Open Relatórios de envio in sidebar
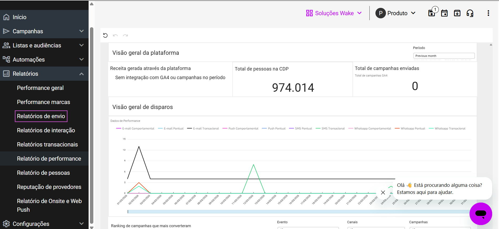 coord(41,116)
